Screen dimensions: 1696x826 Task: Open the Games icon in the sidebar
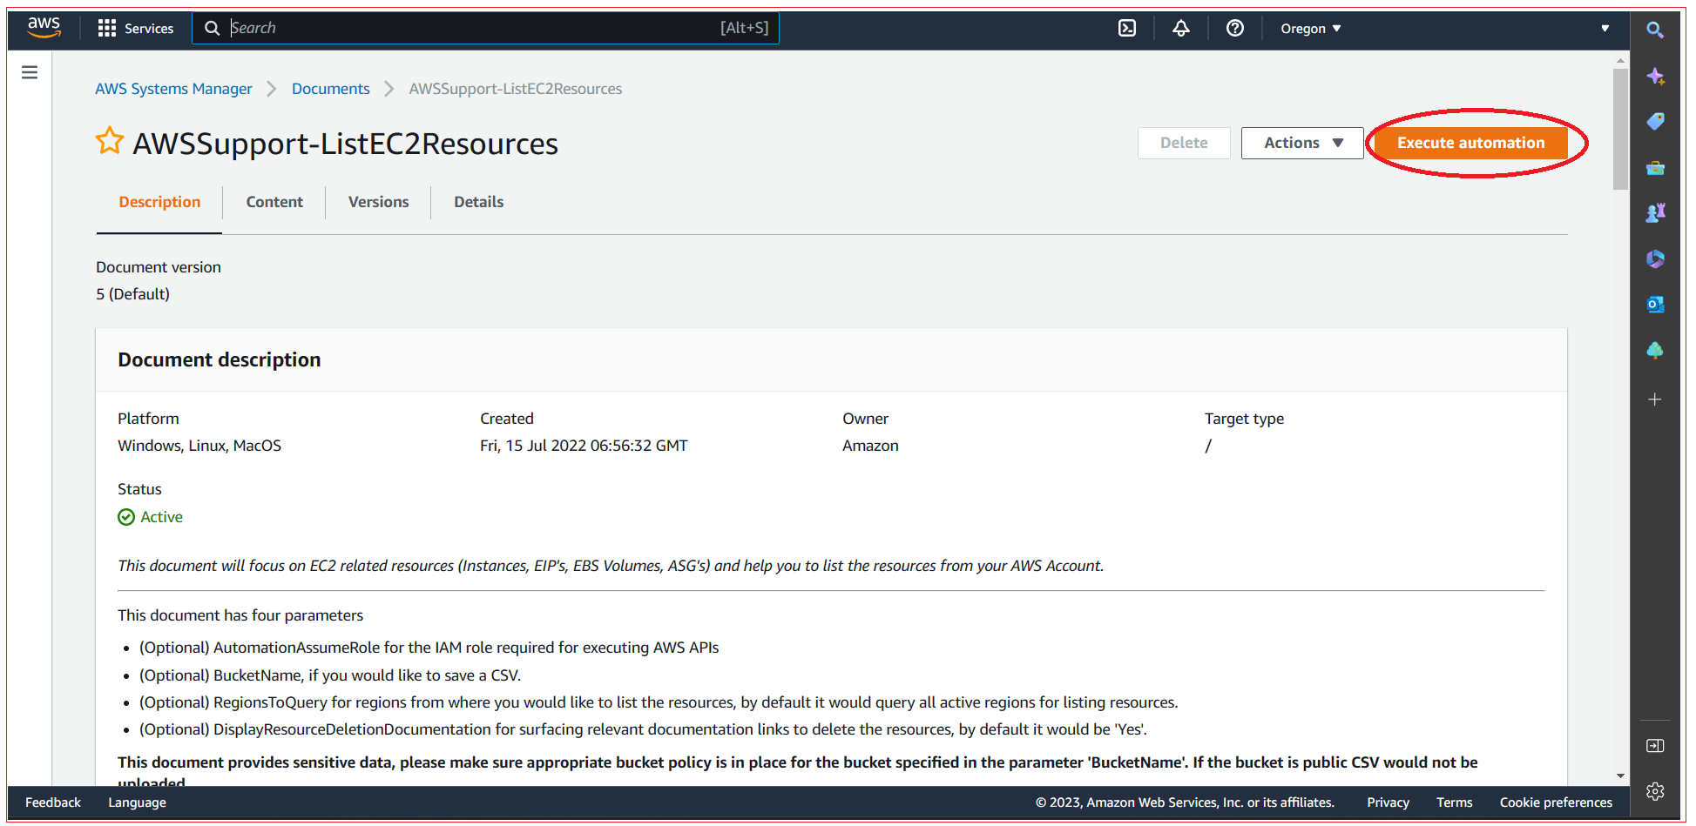tap(1655, 212)
